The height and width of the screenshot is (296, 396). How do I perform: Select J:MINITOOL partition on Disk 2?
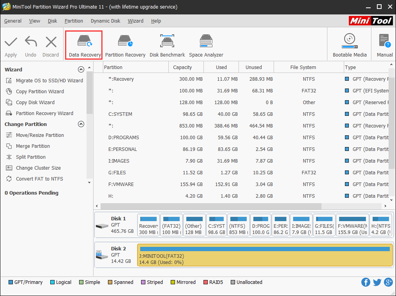tap(265, 255)
